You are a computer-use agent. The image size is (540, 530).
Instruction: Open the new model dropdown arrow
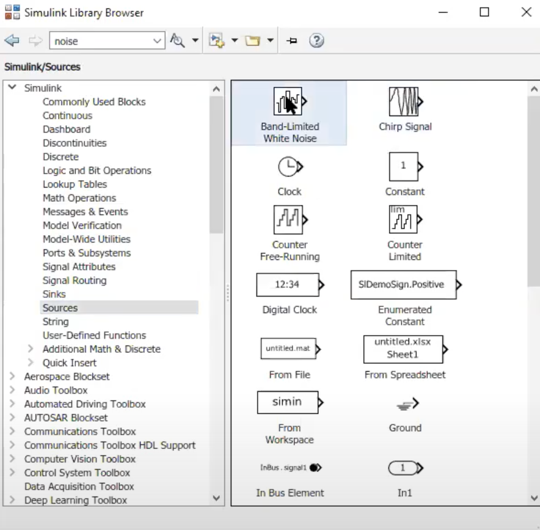(235, 41)
